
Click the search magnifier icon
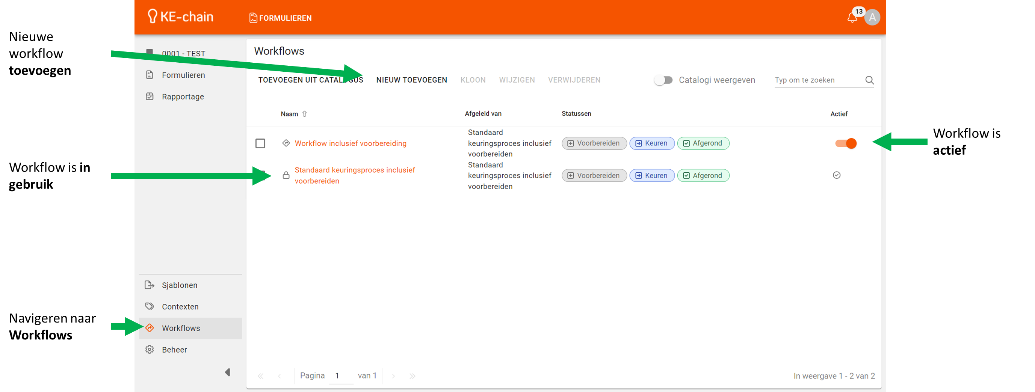click(x=869, y=80)
